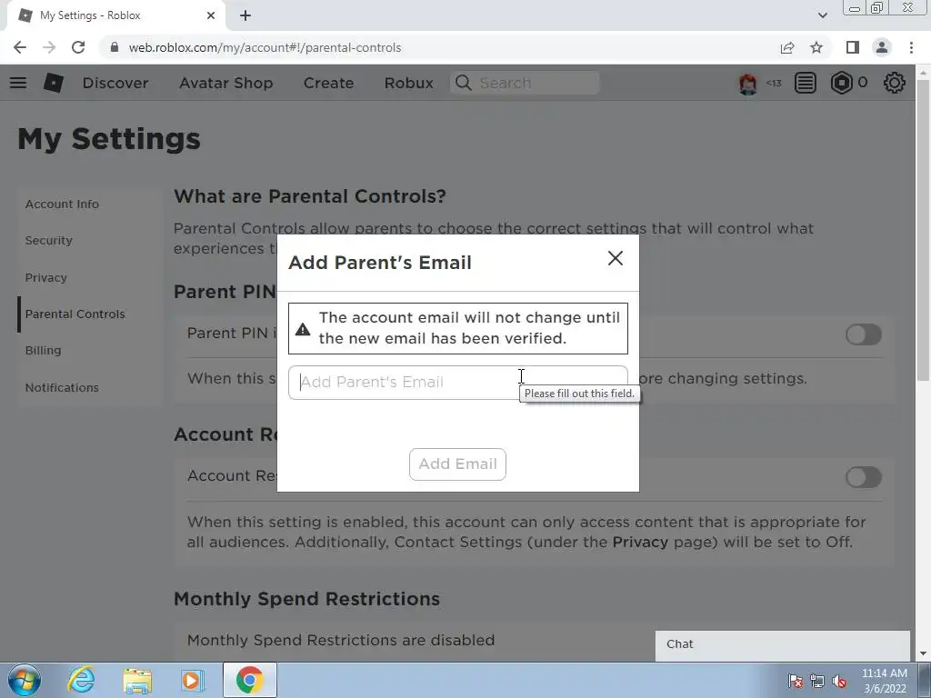
Task: Click the Roblox search field
Action: tap(525, 83)
